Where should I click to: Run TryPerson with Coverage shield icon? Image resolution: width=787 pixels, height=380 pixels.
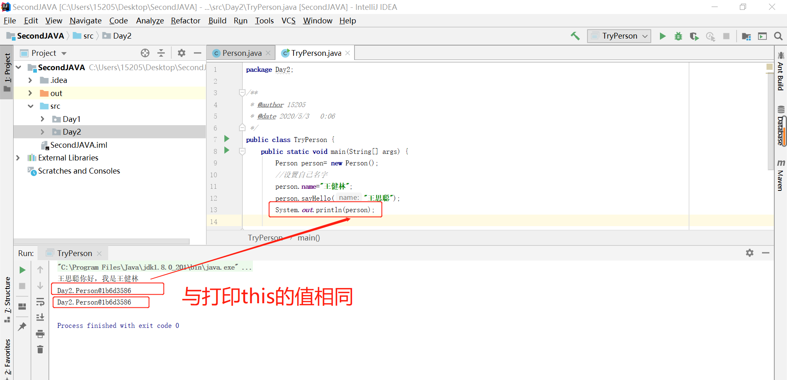point(694,36)
